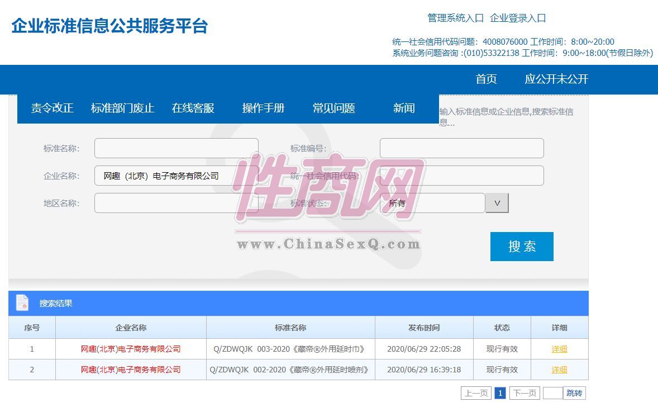
Task: Click the search results document icon
Action: pos(22,303)
